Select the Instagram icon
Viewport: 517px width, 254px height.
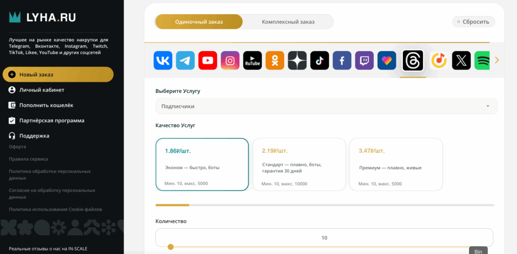[230, 61]
